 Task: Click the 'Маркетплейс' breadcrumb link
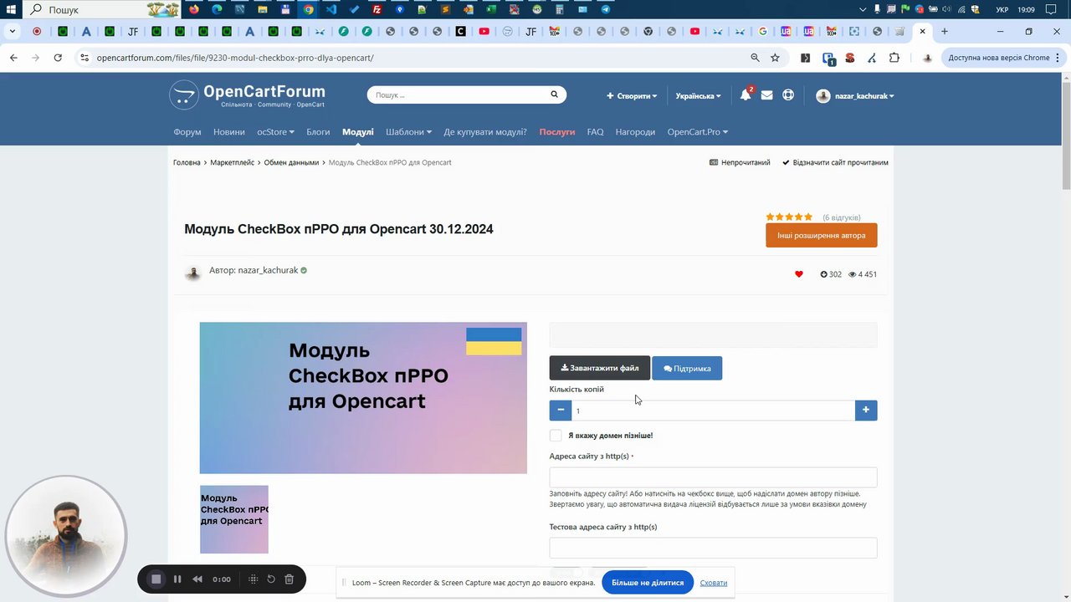tap(232, 162)
